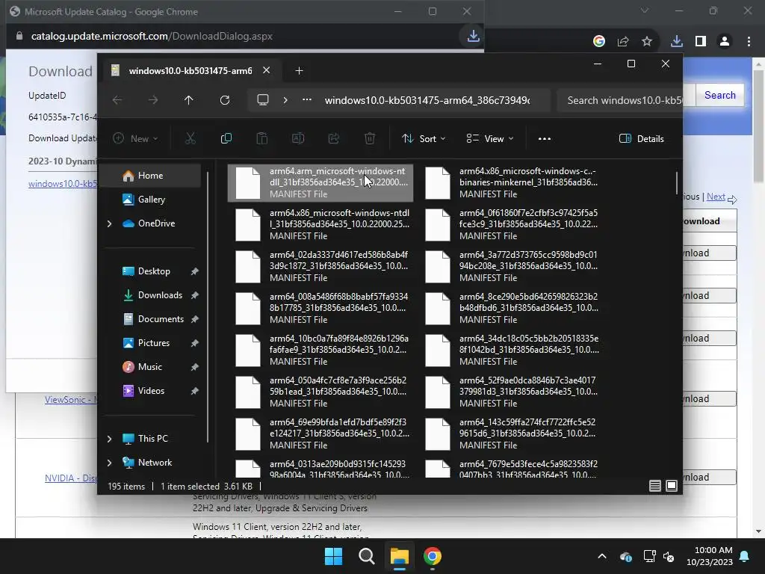
Task: Open Chrome side panel icon
Action: pyautogui.click(x=701, y=42)
